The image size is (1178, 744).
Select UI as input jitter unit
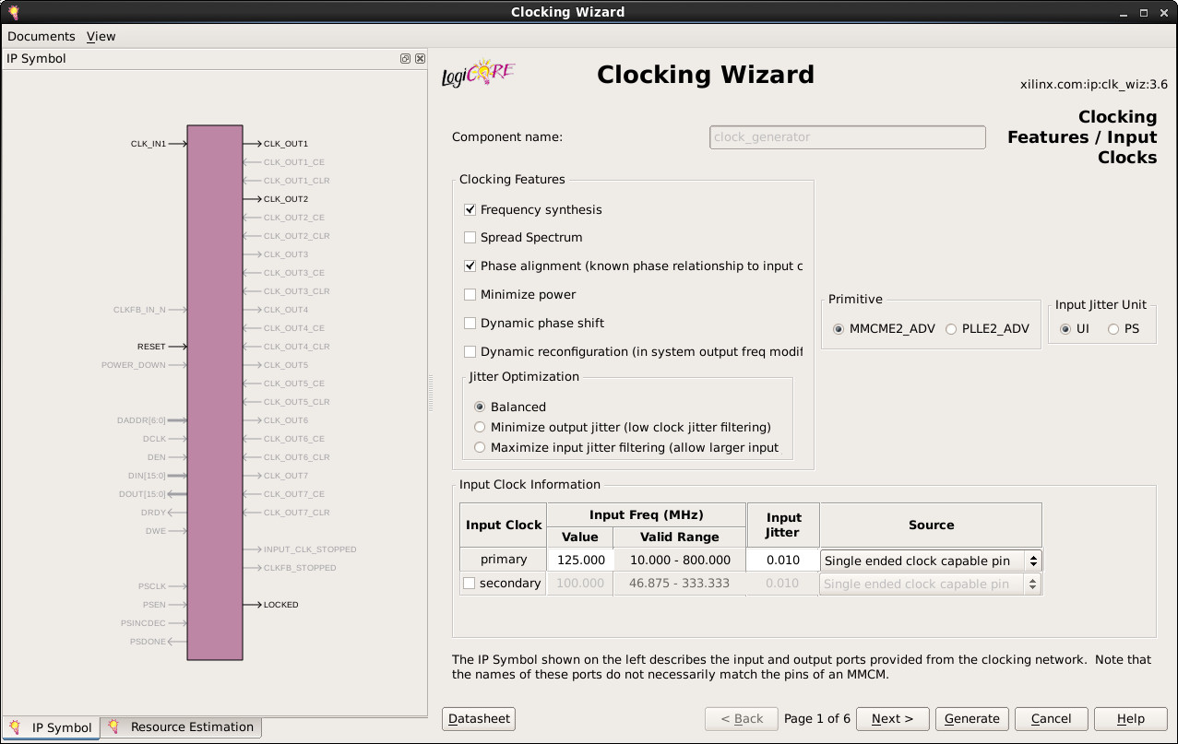pyautogui.click(x=1065, y=329)
